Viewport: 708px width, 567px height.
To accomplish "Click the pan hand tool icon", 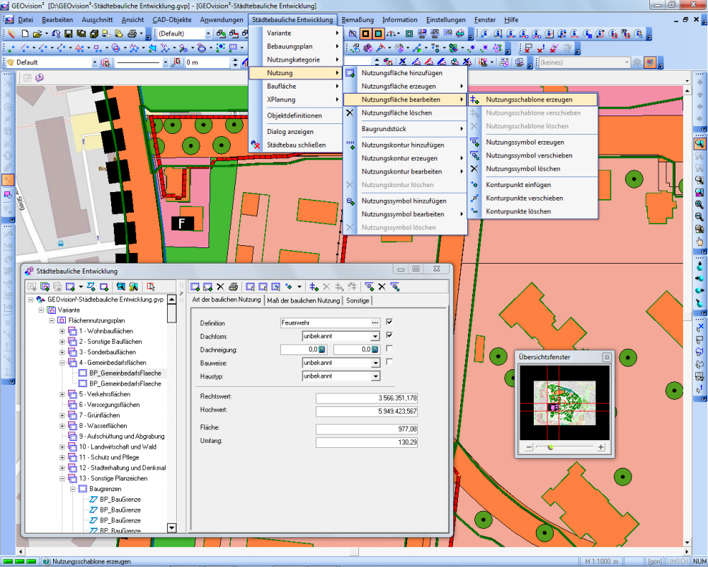I will tap(700, 241).
